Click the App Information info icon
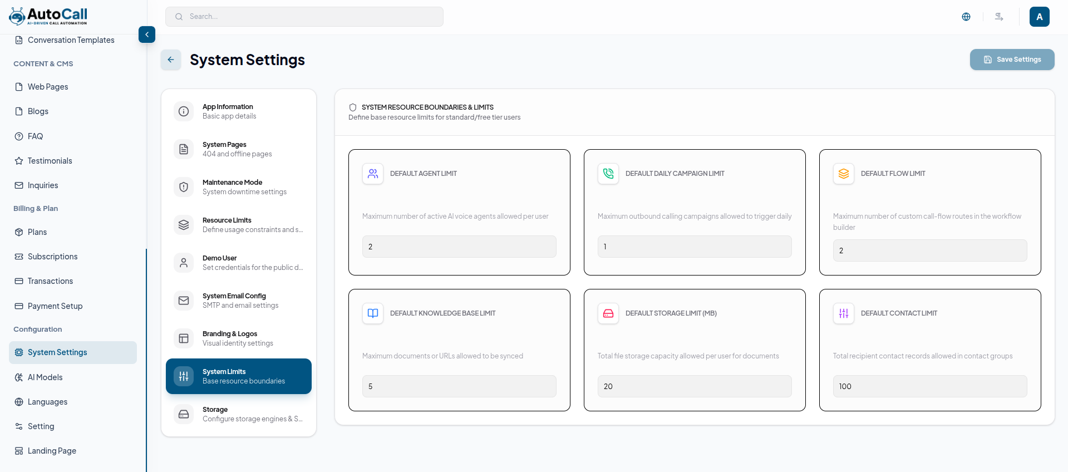The width and height of the screenshot is (1068, 472). pos(184,111)
